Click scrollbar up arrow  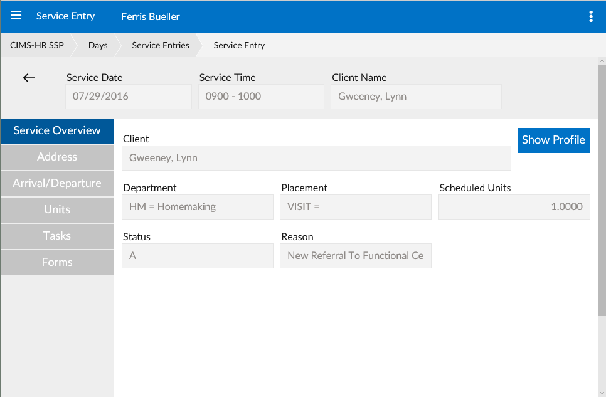tap(602, 61)
